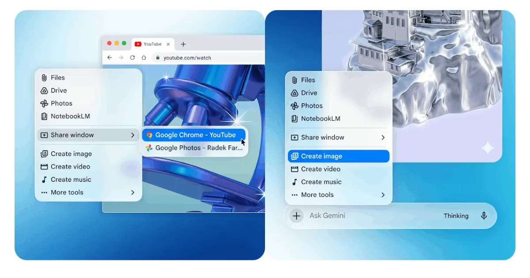
Task: Click the microphone icon in Gemini bar
Action: click(x=484, y=216)
